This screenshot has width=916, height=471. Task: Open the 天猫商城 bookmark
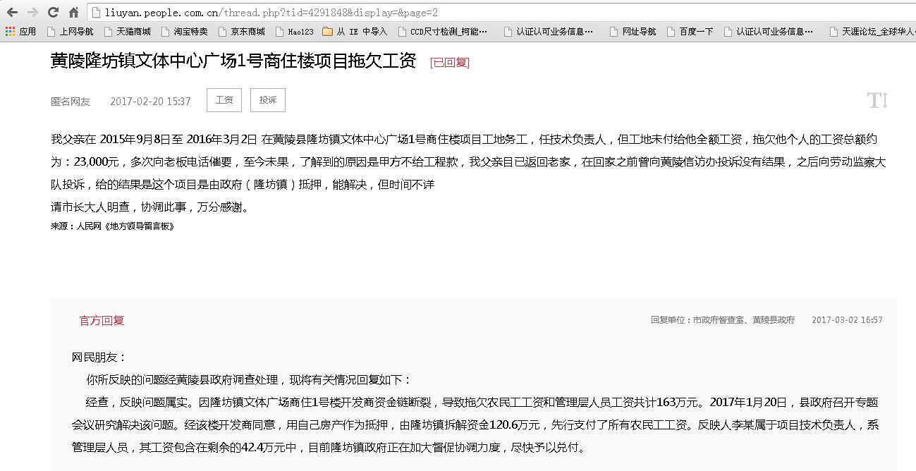tap(127, 32)
